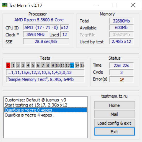Viewport: 142px width, 142px height.
Task: Click the Time value 22m 22s
Action: click(121, 65)
